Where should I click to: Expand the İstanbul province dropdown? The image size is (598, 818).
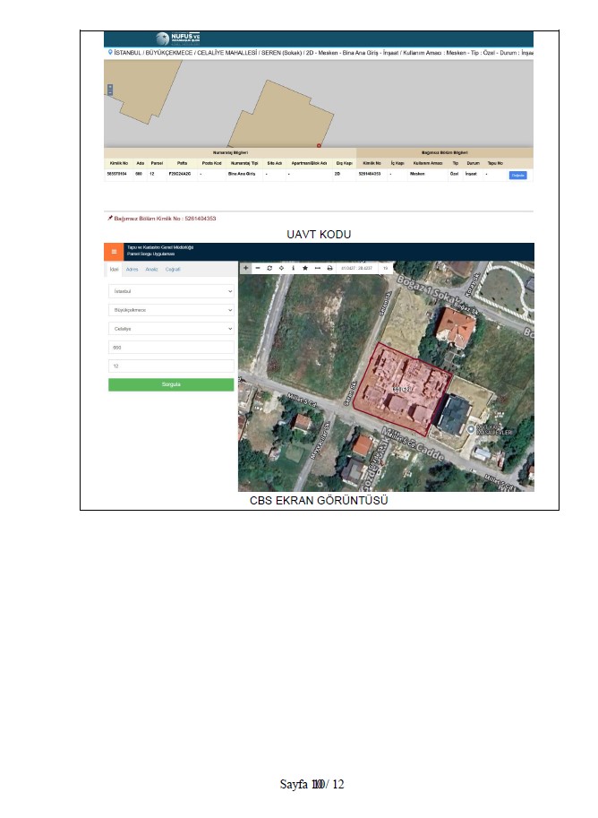(x=170, y=291)
